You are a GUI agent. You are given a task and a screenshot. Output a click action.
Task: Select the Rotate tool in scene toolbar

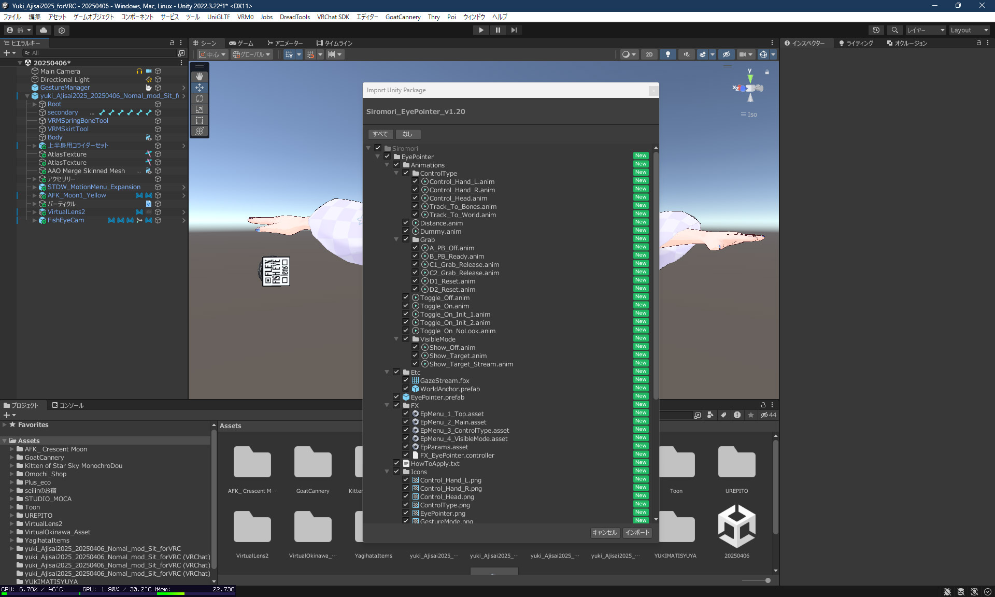click(x=200, y=98)
